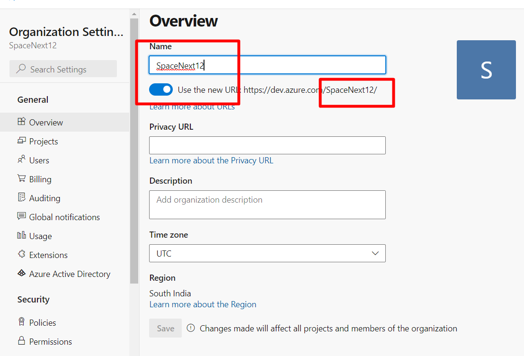524x356 pixels.
Task: Click the Usage bar chart icon
Action: (21, 235)
